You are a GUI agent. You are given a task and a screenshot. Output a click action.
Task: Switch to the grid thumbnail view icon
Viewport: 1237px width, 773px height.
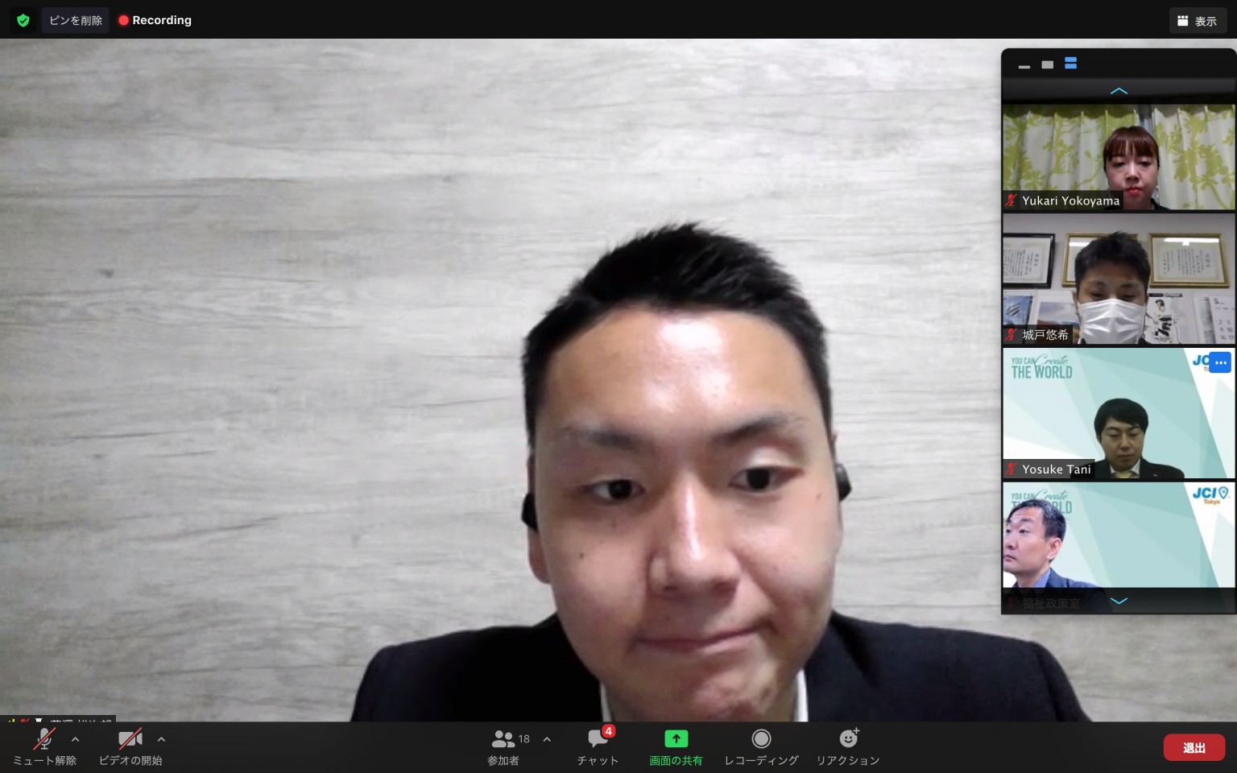(x=1070, y=64)
